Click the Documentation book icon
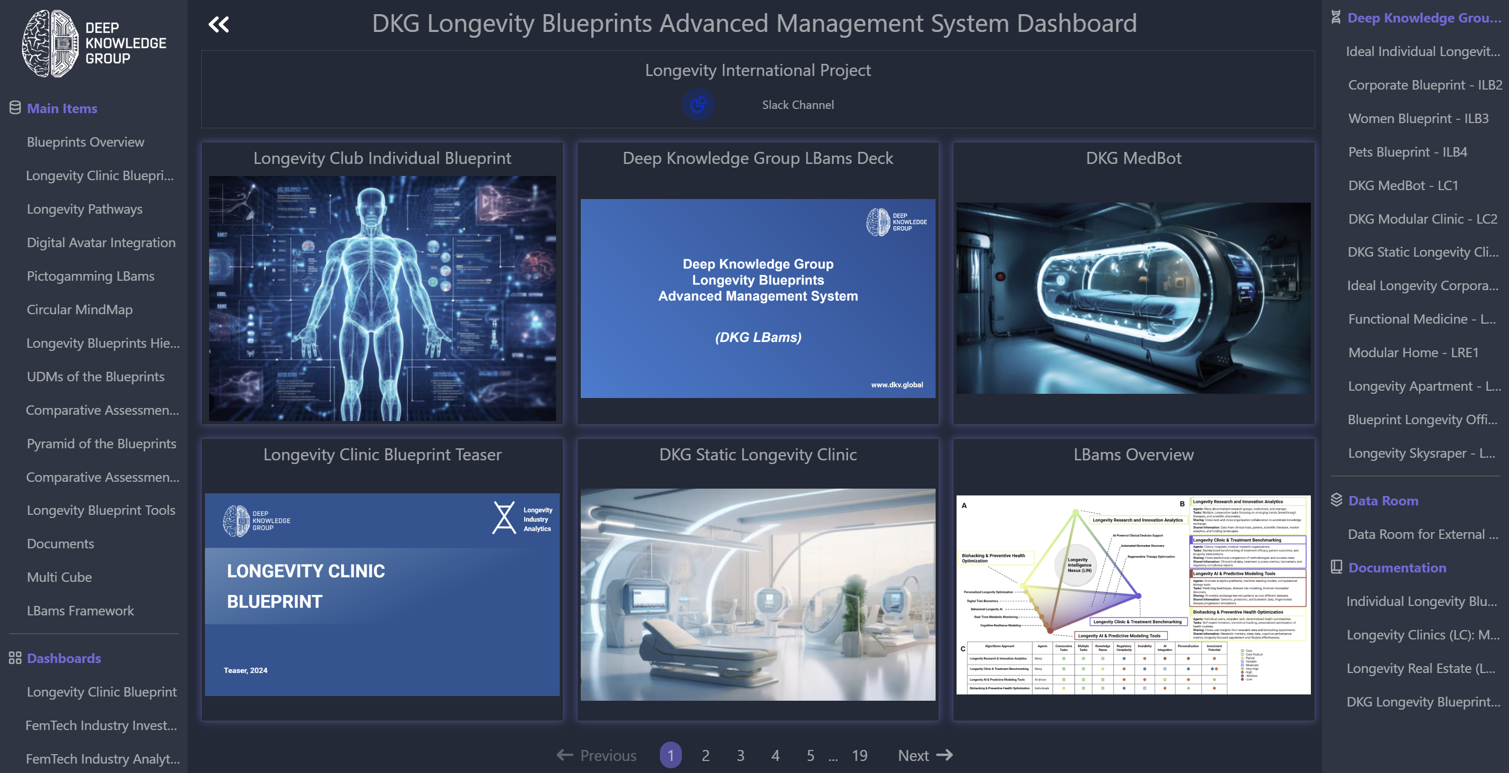1509x773 pixels. [x=1336, y=567]
